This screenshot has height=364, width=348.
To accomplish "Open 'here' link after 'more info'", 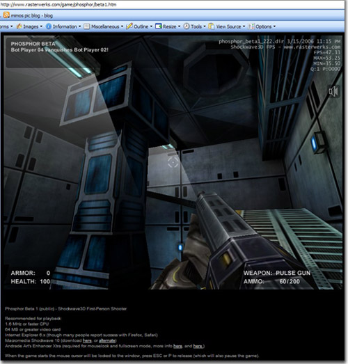I will click(177, 346).
